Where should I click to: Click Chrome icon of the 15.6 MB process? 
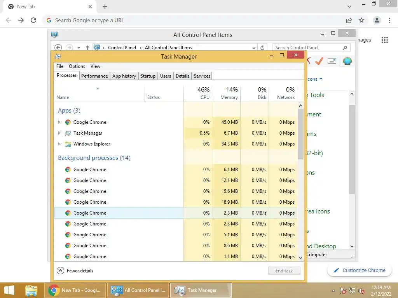tap(68, 191)
